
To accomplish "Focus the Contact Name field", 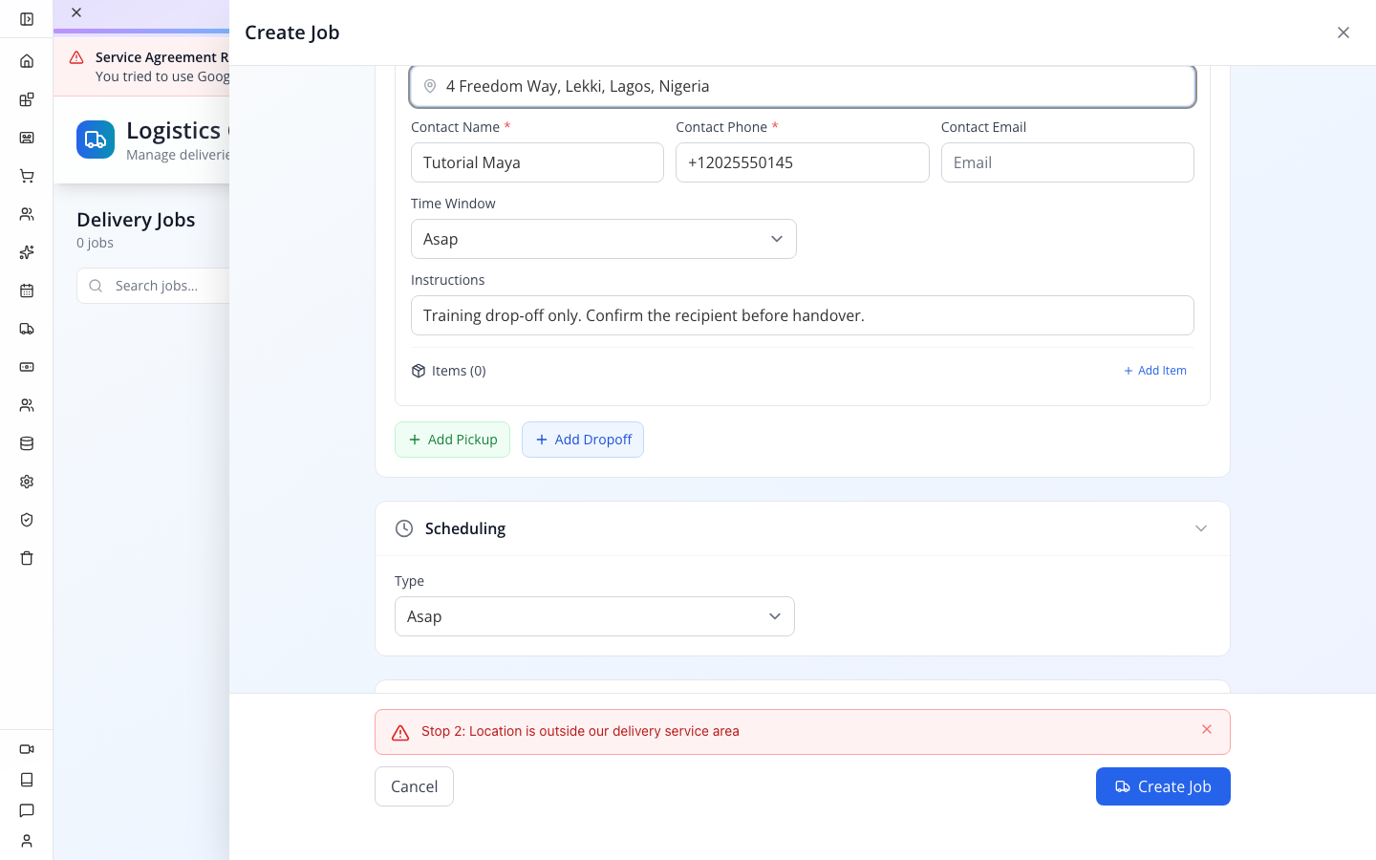I will [537, 162].
